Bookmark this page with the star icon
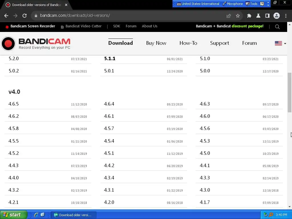The image size is (292, 219). (x=238, y=16)
